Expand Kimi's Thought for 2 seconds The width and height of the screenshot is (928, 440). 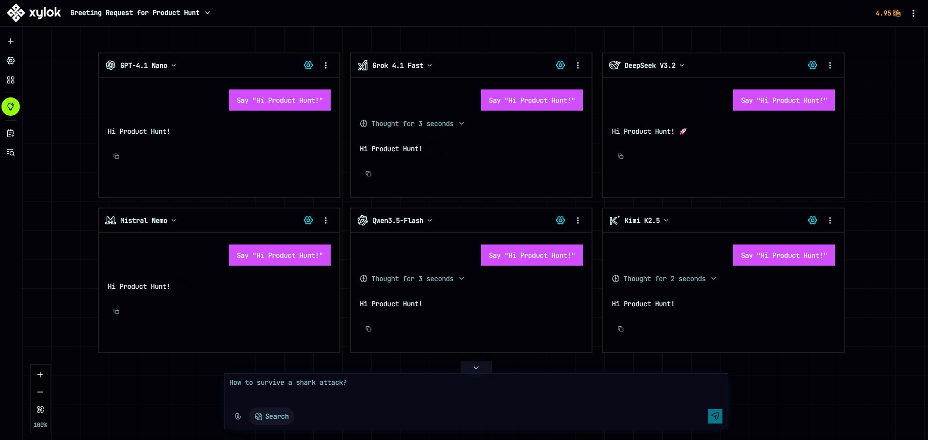(664, 279)
